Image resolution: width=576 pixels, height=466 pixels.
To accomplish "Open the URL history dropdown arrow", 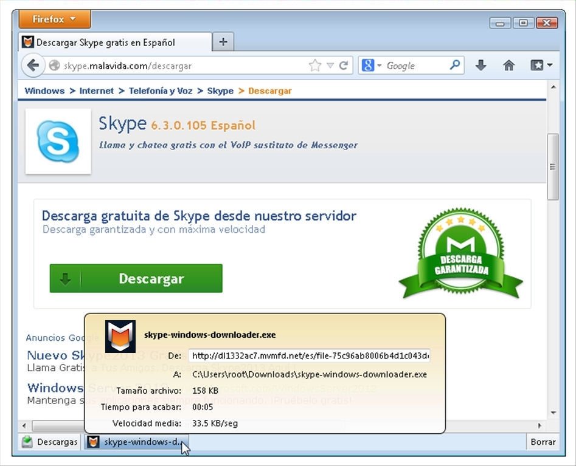I will pos(330,66).
